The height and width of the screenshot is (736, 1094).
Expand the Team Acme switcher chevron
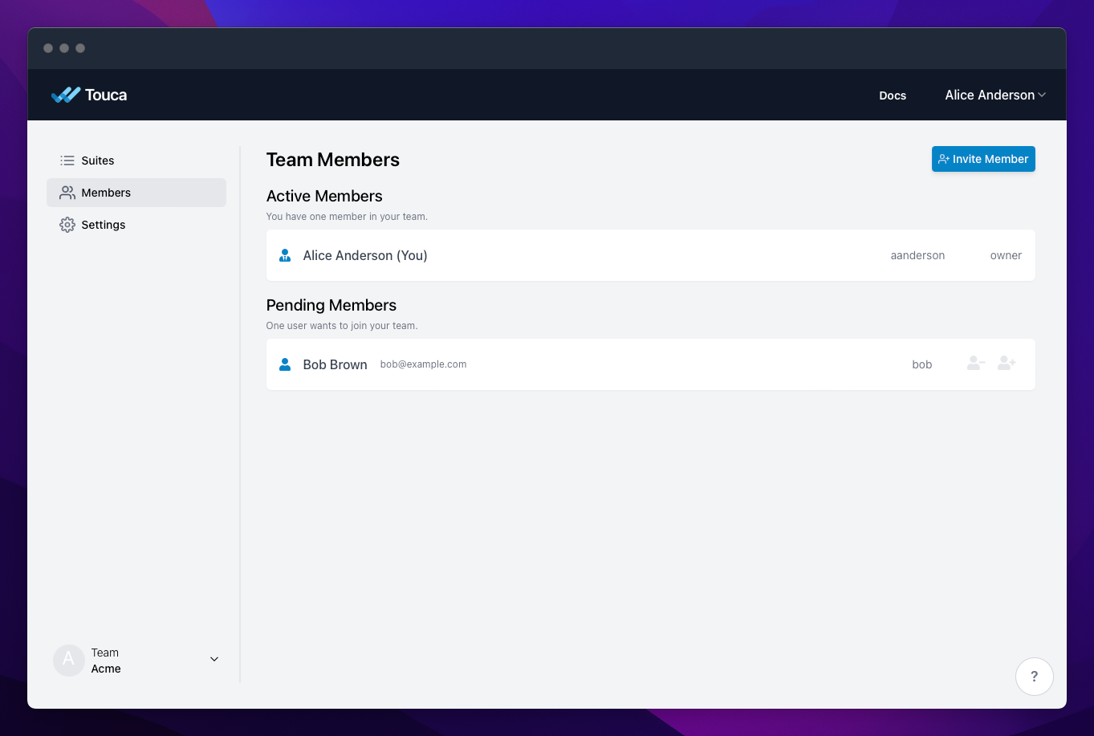[214, 660]
